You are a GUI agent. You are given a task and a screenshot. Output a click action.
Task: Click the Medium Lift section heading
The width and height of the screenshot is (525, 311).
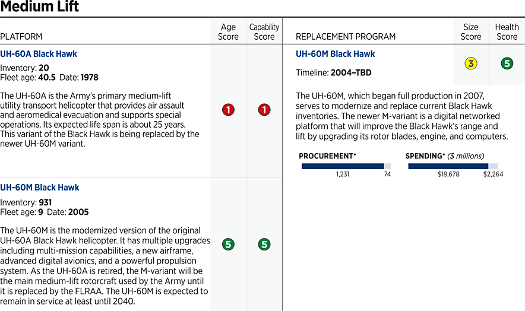(40, 7)
